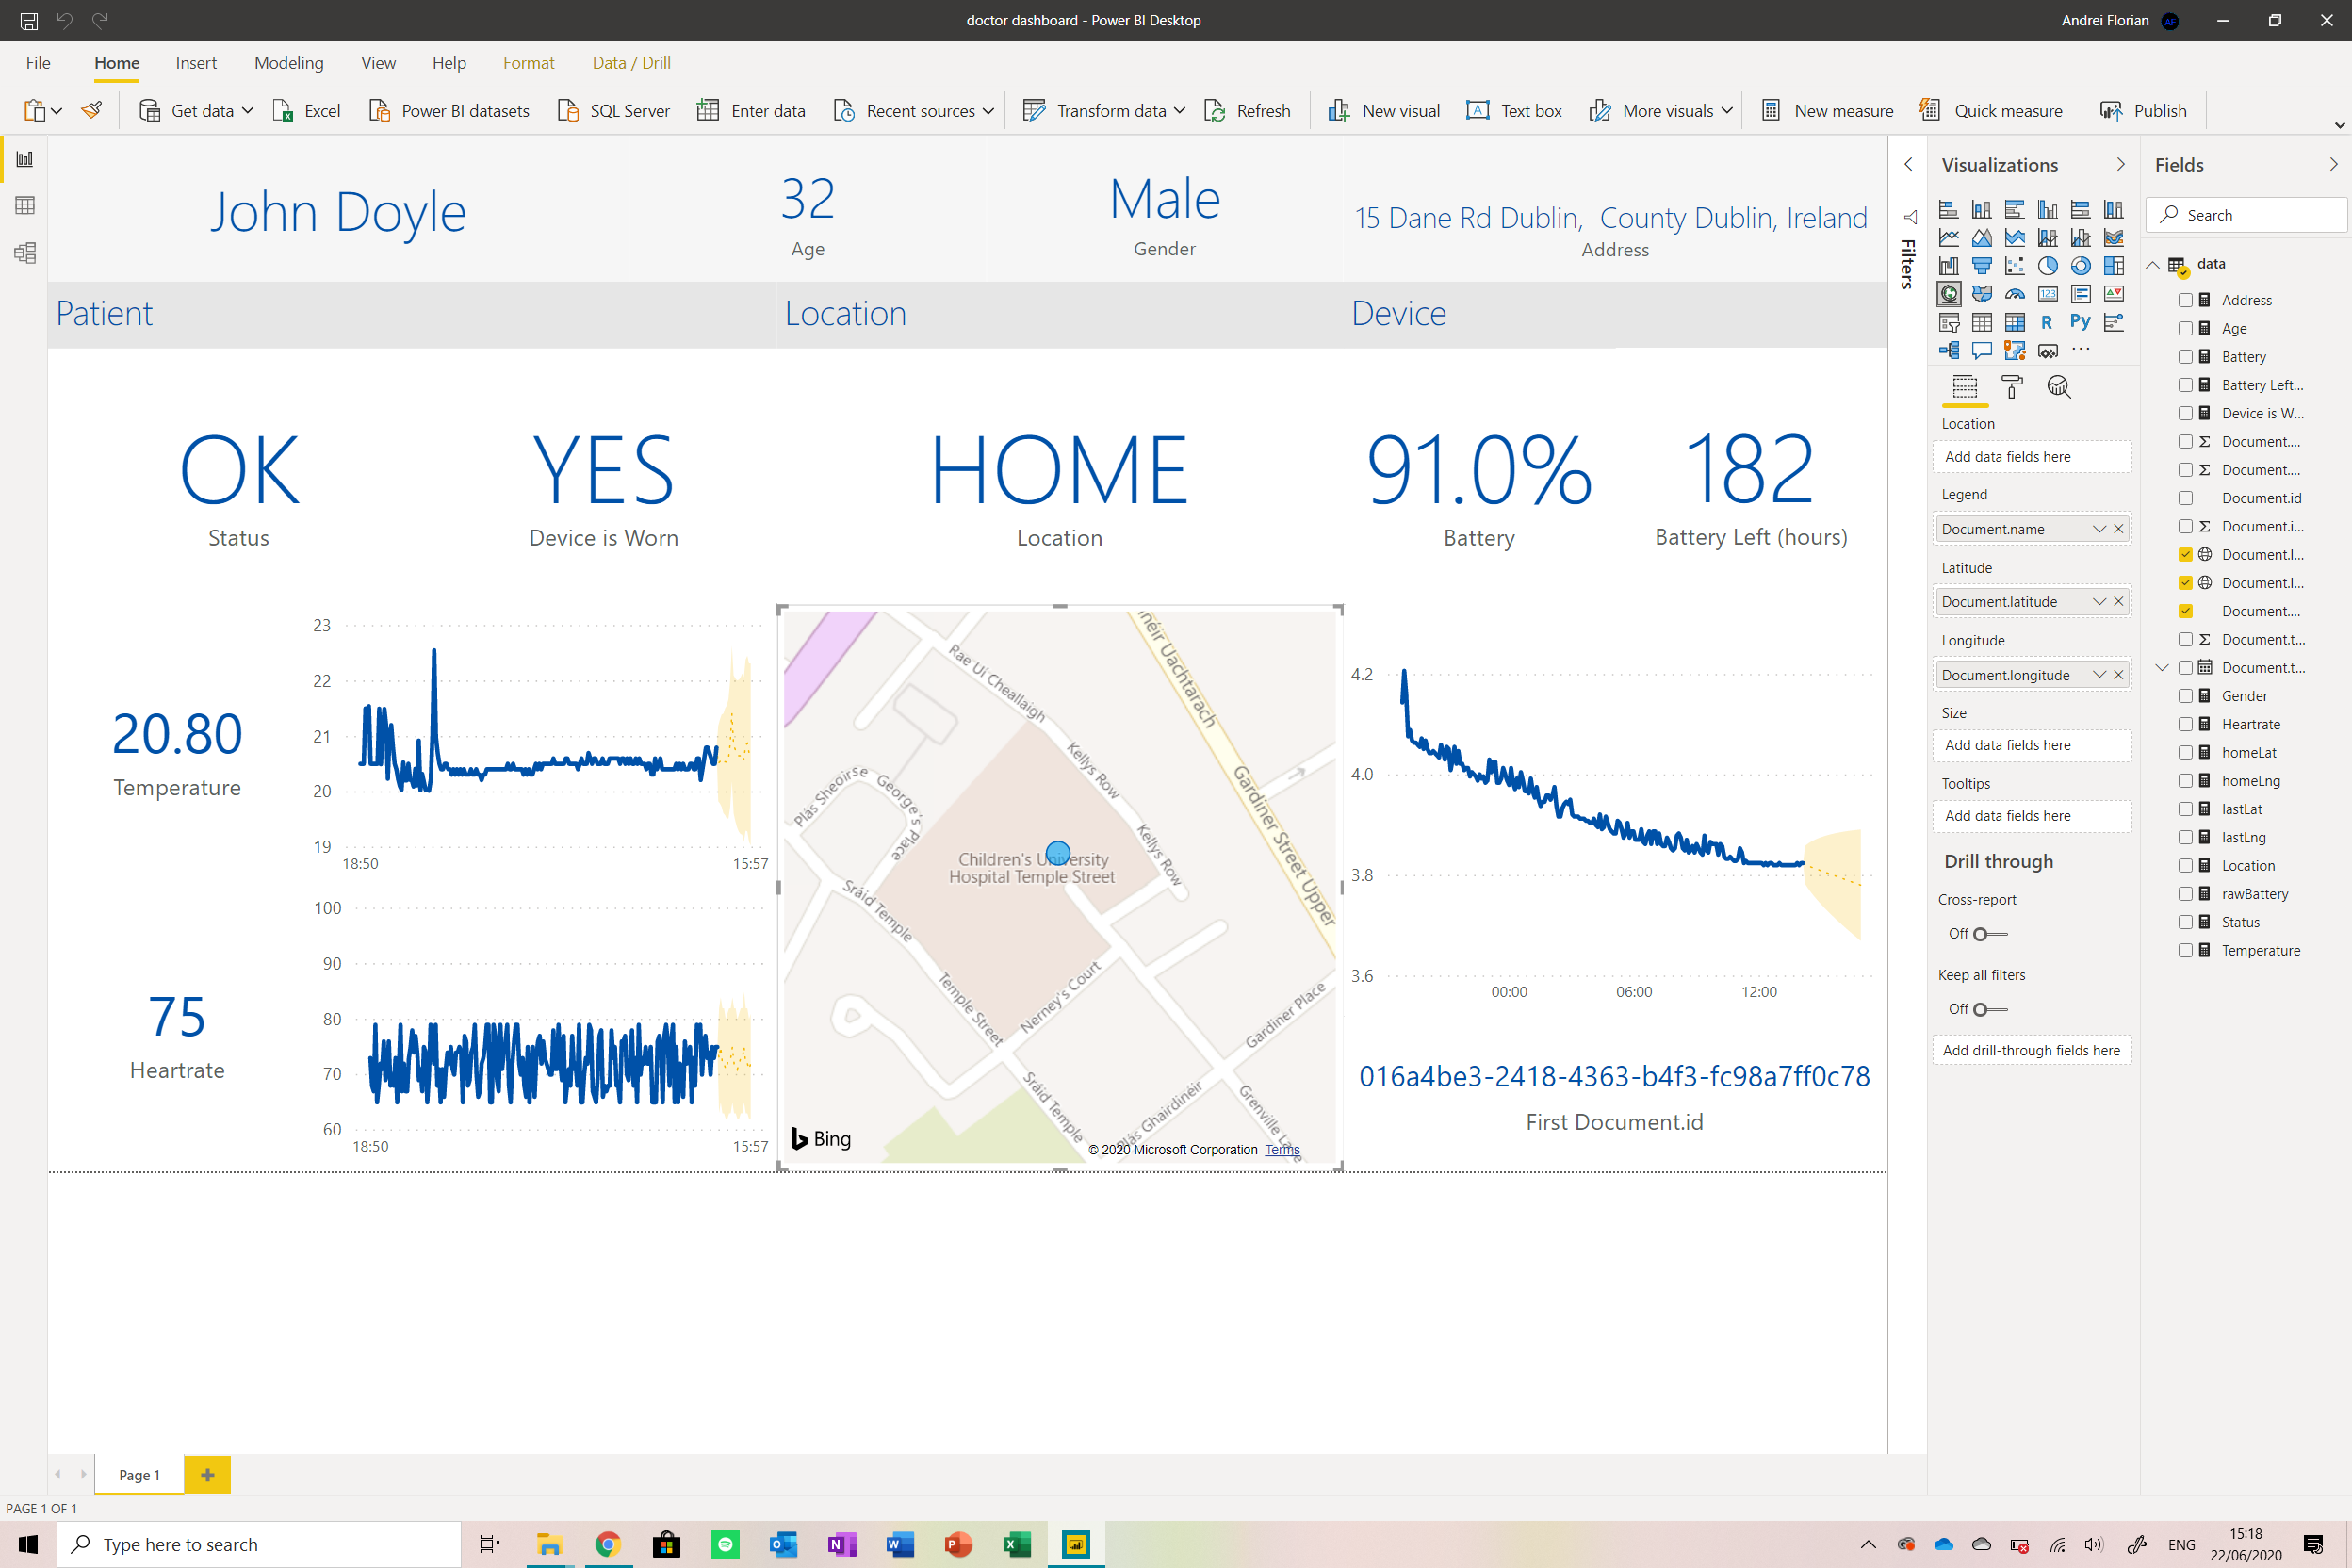Choose the Donut chart visual
This screenshot has height=1568, width=2352.
tap(2080, 266)
